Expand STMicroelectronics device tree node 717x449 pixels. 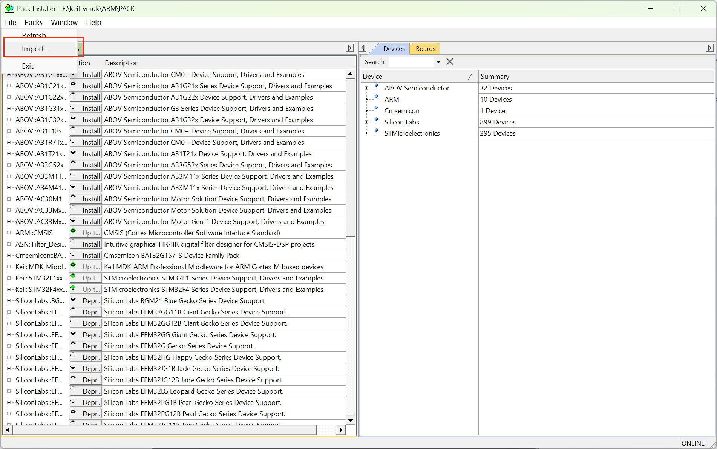click(x=366, y=133)
